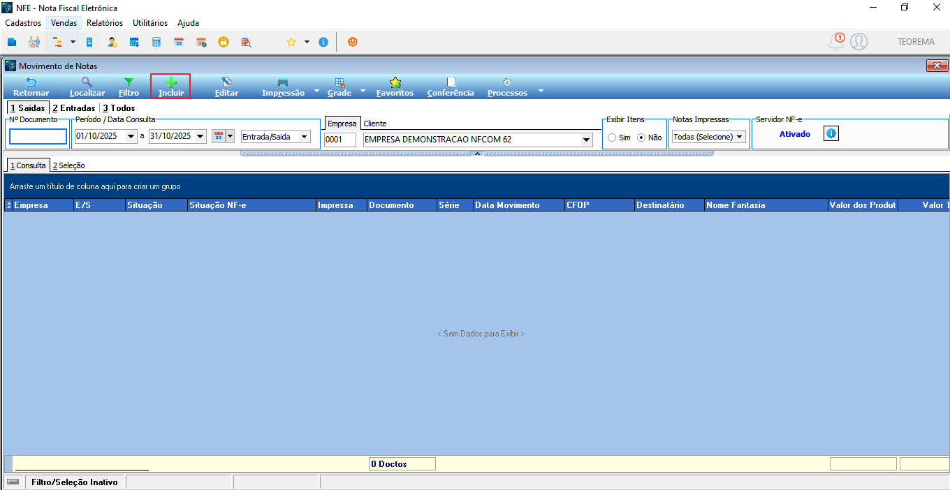This screenshot has width=950, height=490.
Task: Open the notifications bell with badge
Action: coord(836,42)
